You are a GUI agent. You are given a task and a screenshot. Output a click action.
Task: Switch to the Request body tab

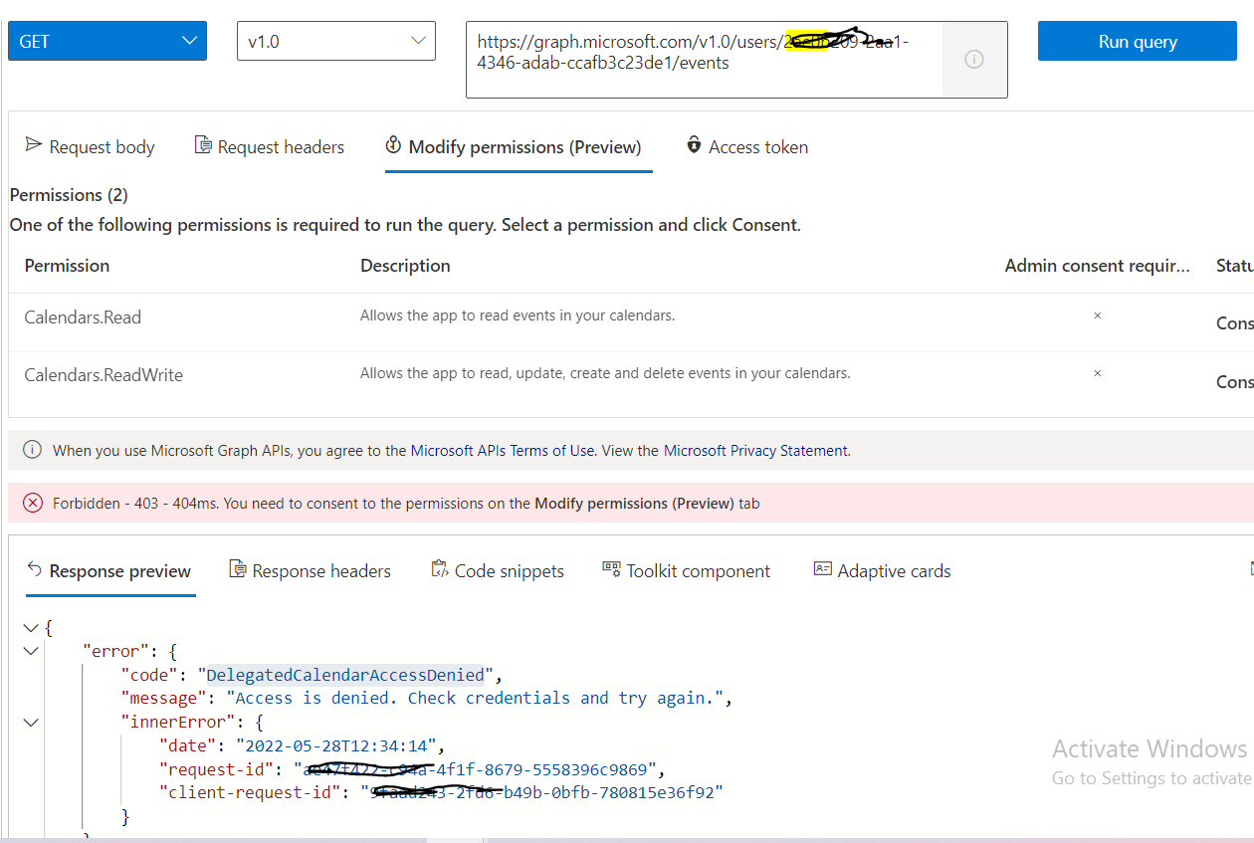click(90, 146)
